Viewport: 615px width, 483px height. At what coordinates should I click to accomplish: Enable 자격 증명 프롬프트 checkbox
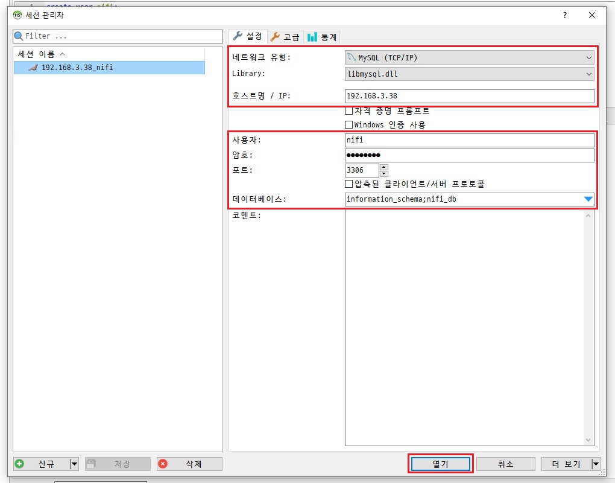point(348,110)
